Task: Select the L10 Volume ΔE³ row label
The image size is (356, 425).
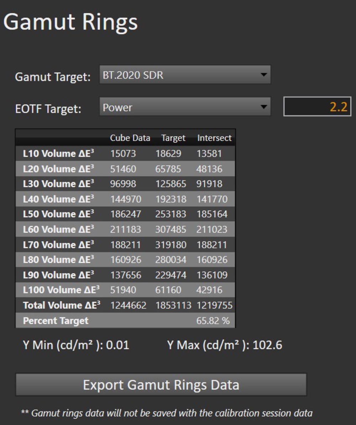Action: point(58,154)
